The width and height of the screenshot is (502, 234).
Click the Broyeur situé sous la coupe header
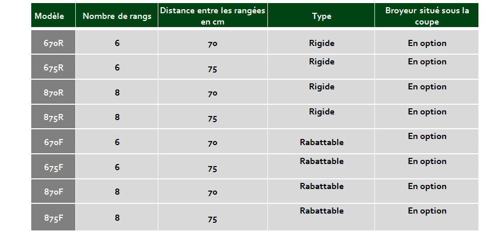[426, 15]
